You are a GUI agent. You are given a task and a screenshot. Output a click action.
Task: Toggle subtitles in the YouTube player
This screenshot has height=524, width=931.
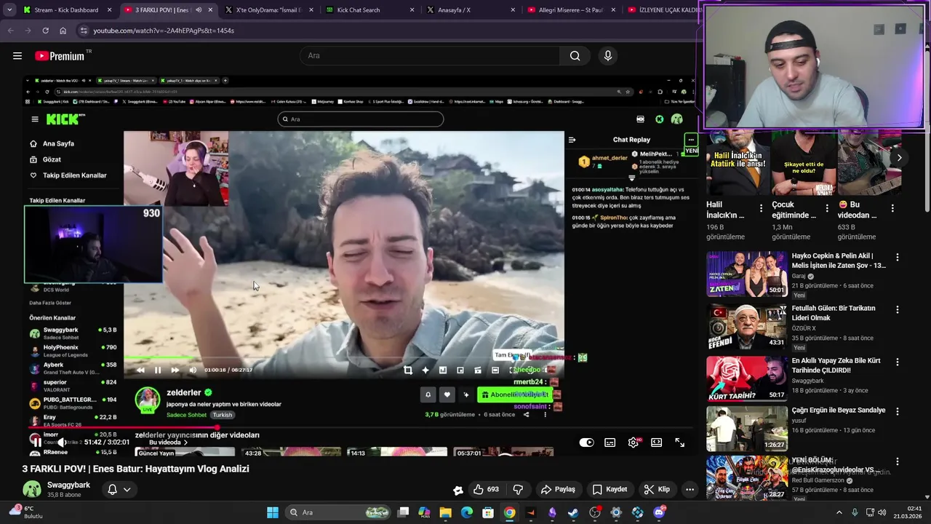[x=610, y=442]
